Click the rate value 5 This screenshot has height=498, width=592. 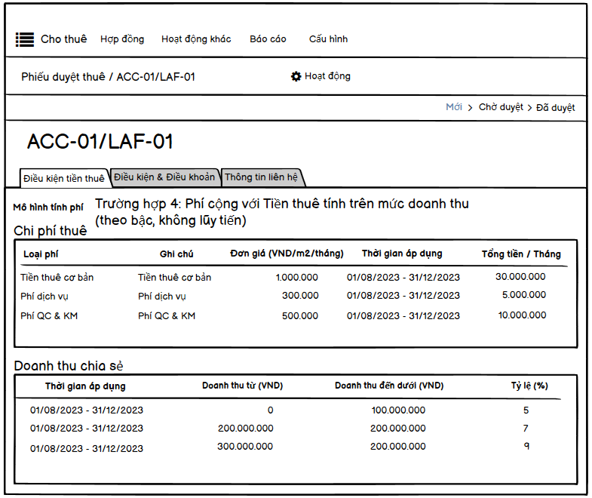click(526, 410)
